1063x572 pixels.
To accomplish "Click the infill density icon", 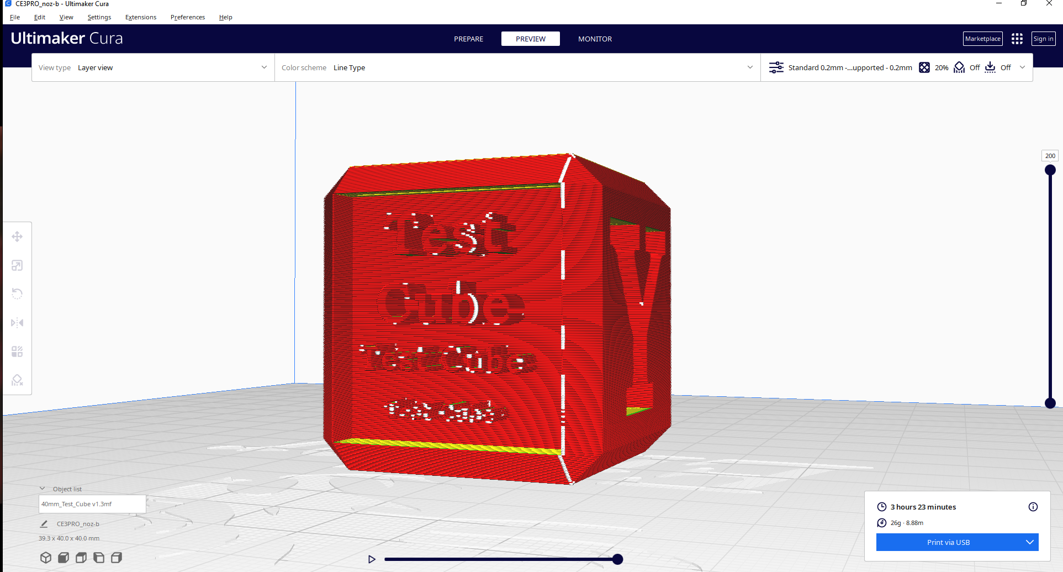I will [x=925, y=67].
